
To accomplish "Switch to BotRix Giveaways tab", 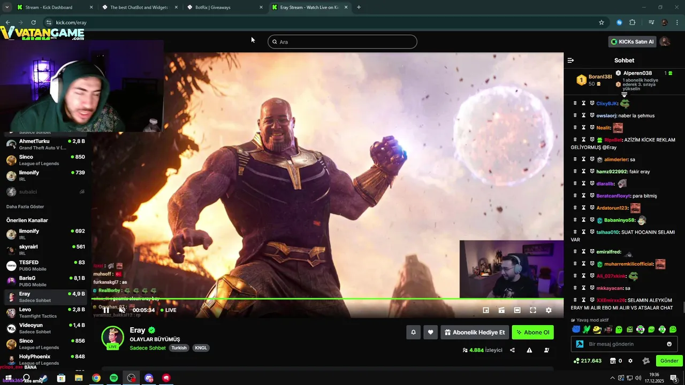I will pyautogui.click(x=225, y=7).
